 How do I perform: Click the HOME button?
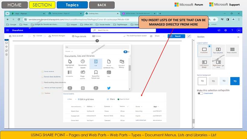click(x=14, y=5)
